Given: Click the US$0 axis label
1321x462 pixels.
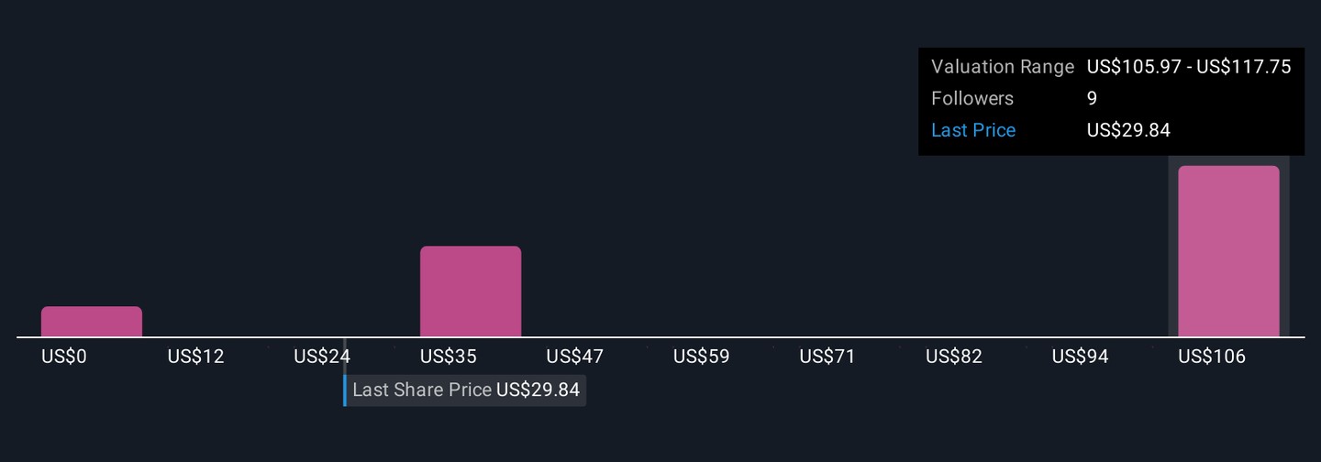Looking at the screenshot, I should 64,357.
